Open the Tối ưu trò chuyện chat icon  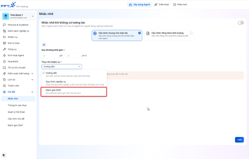[x=4, y=68]
